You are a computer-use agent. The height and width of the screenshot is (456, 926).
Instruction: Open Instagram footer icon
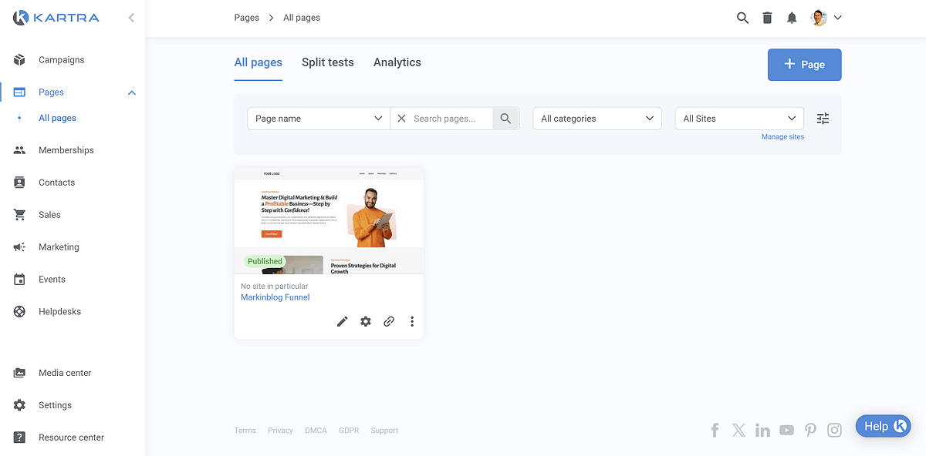[834, 431]
